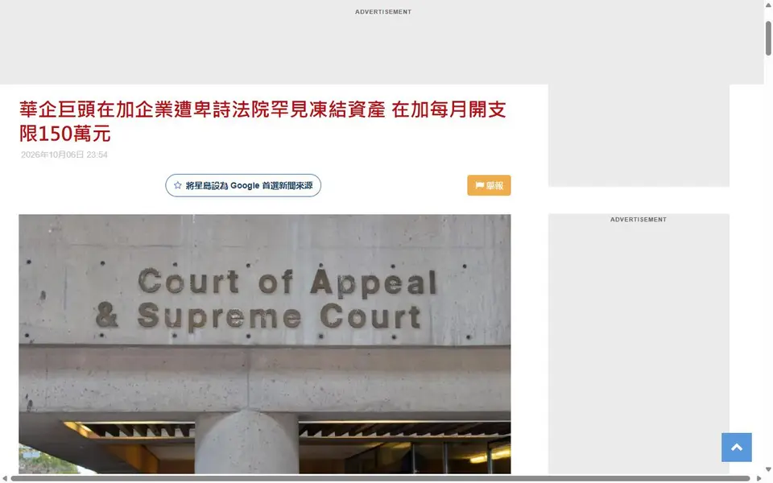Screen dimensions: 773x483
Task: Click the scroll-down arrow of vertical scrollbar
Action: (768, 469)
